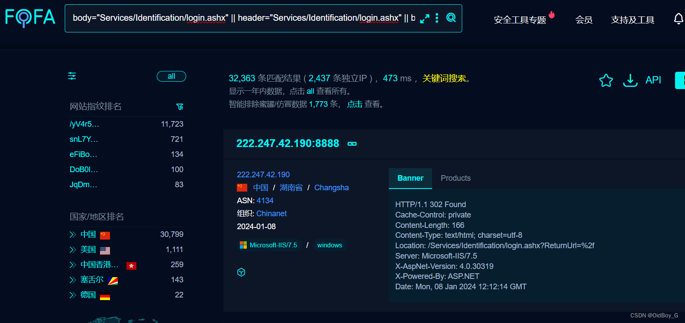Open the notification bell
685x323 pixels.
click(679, 19)
